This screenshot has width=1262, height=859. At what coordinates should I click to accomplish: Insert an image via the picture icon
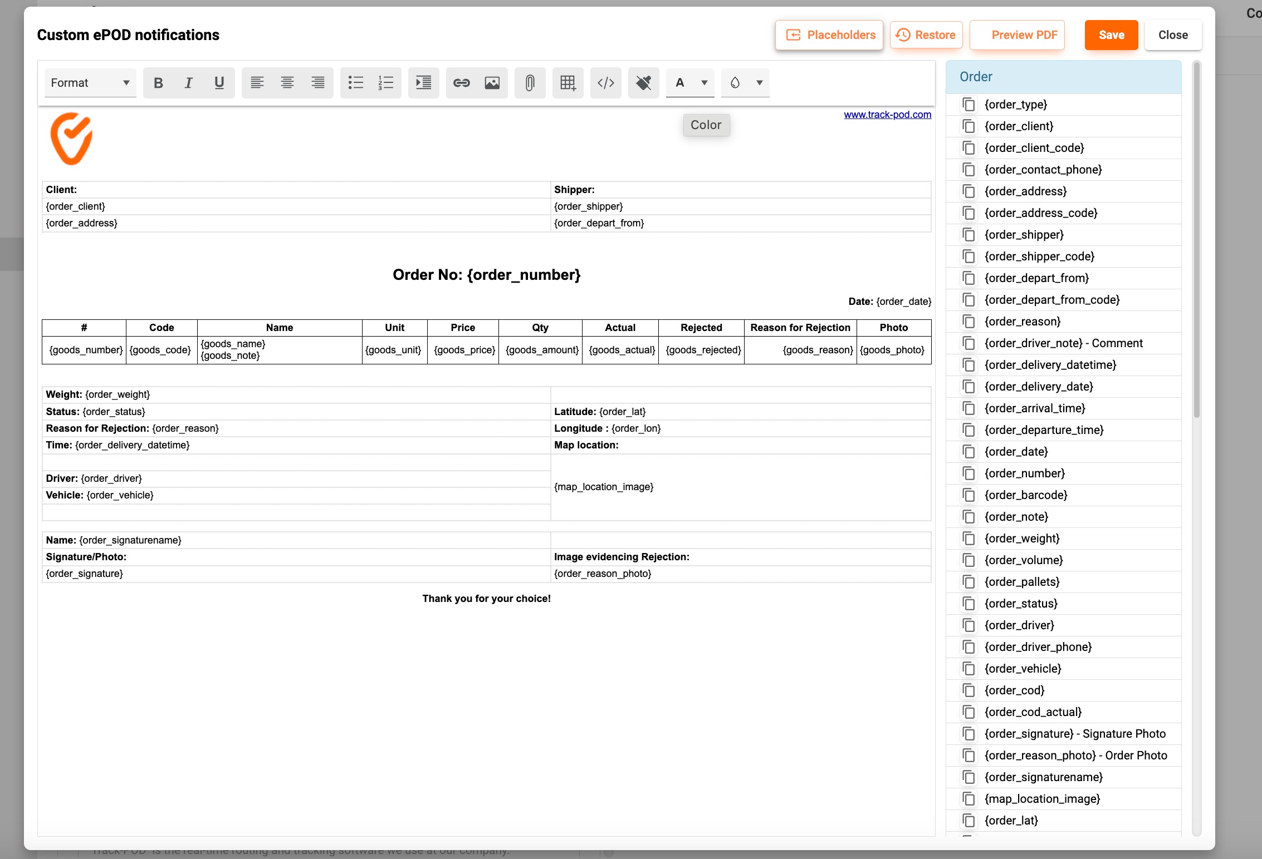coord(492,83)
